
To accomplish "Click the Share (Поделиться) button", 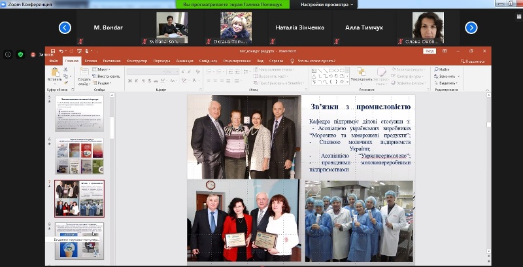I will (x=473, y=62).
